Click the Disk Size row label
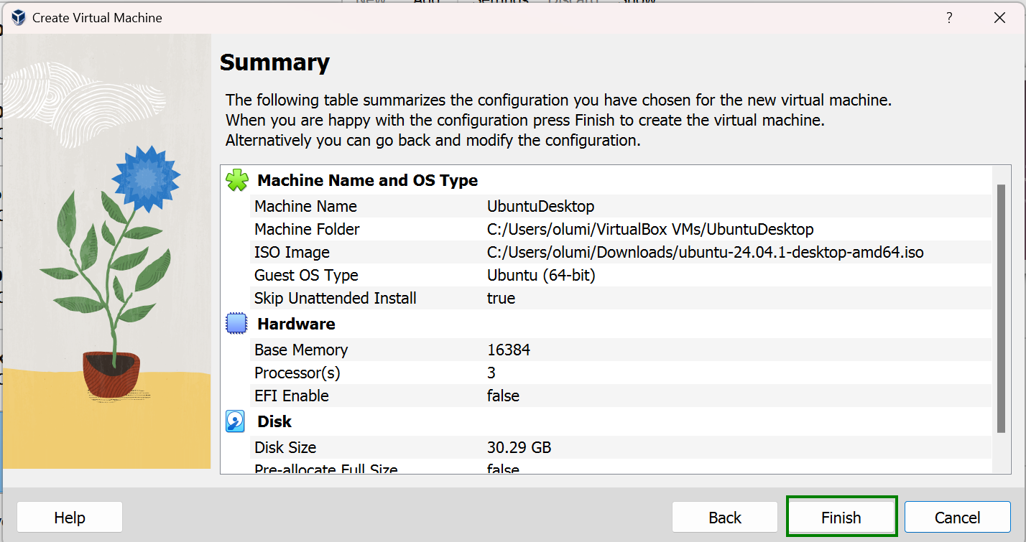This screenshot has width=1026, height=542. (285, 447)
